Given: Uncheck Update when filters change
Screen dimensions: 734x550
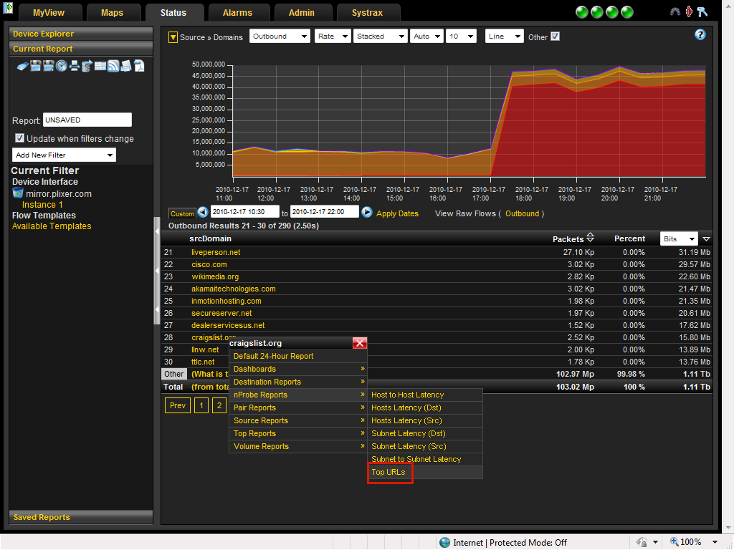Looking at the screenshot, I should click(x=20, y=138).
